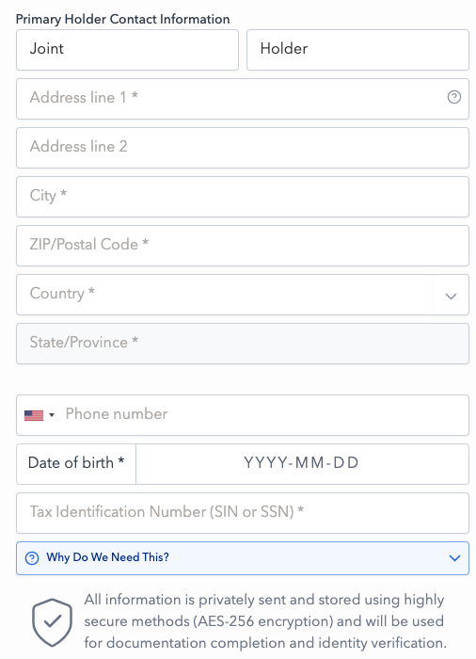Image resolution: width=476 pixels, height=659 pixels.
Task: Focus the last name field containing Holder
Action: (357, 50)
